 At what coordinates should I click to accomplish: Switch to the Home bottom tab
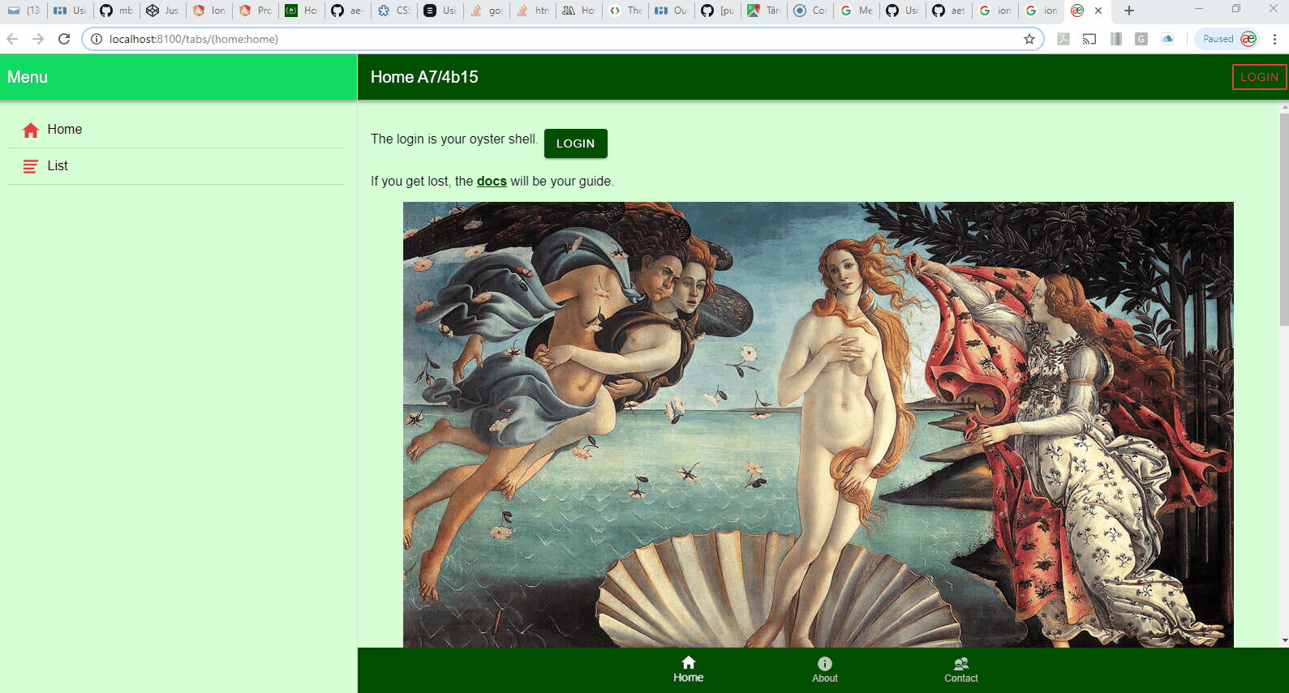pyautogui.click(x=688, y=670)
